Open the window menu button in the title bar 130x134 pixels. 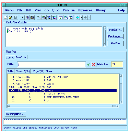(x=4, y=5)
